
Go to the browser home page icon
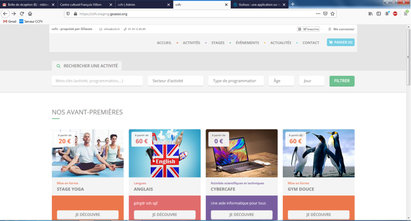click(30, 13)
